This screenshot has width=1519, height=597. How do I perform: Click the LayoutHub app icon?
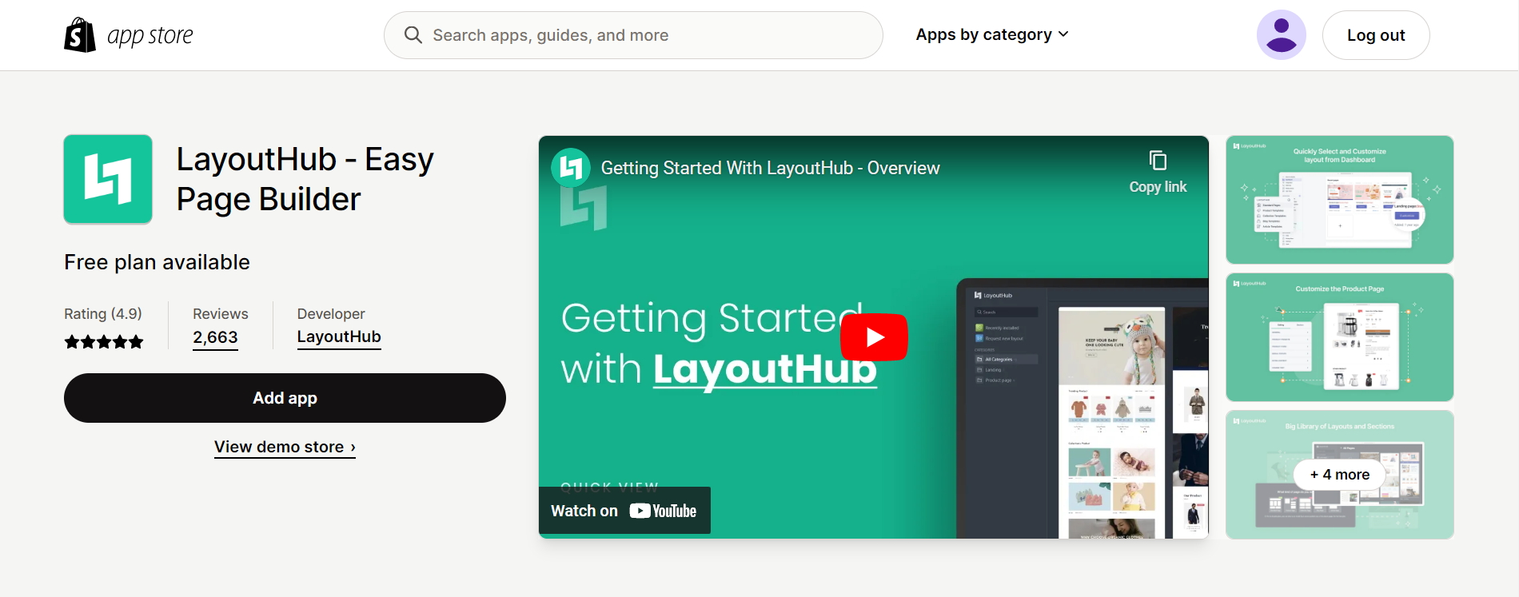click(108, 179)
